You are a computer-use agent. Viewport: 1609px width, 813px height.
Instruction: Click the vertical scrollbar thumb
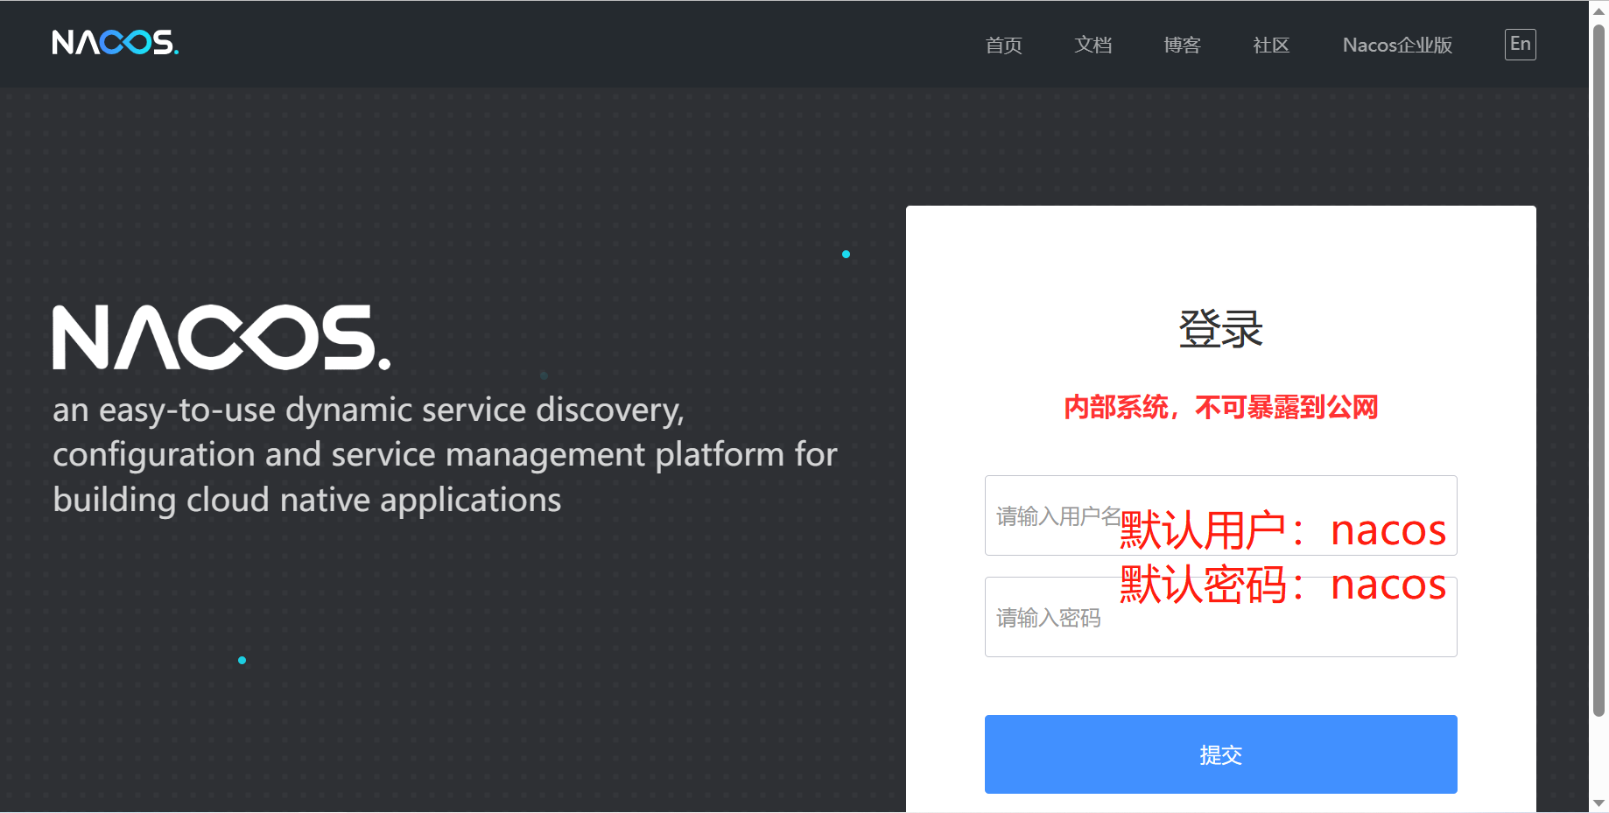[x=1598, y=369]
